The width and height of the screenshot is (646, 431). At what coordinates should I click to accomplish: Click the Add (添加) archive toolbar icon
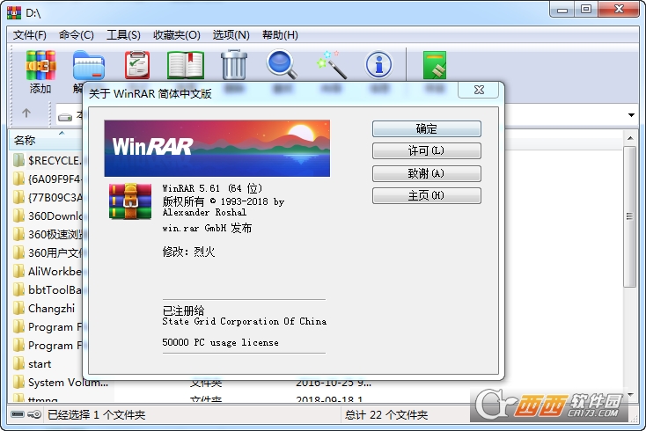coord(40,66)
